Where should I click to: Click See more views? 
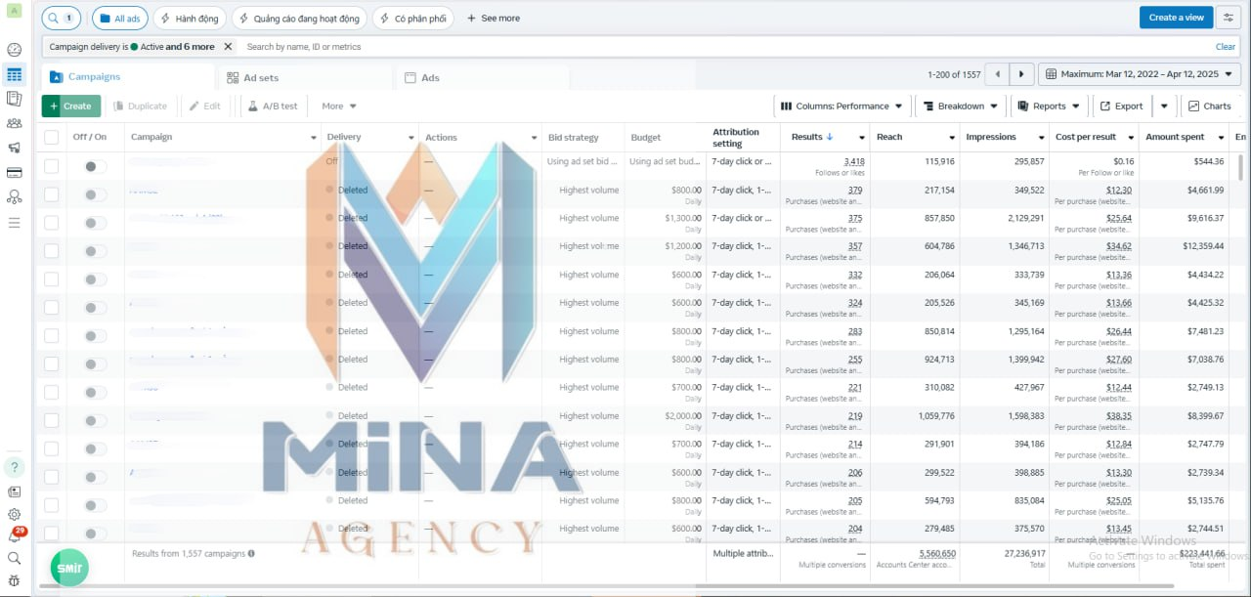(493, 18)
